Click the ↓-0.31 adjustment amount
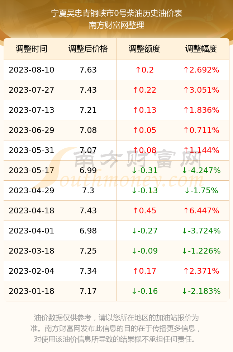The image size is (233, 352). [x=144, y=170]
